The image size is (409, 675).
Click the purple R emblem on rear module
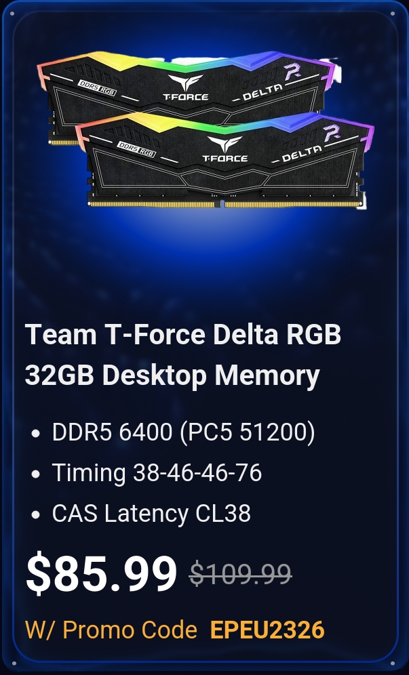tap(292, 72)
